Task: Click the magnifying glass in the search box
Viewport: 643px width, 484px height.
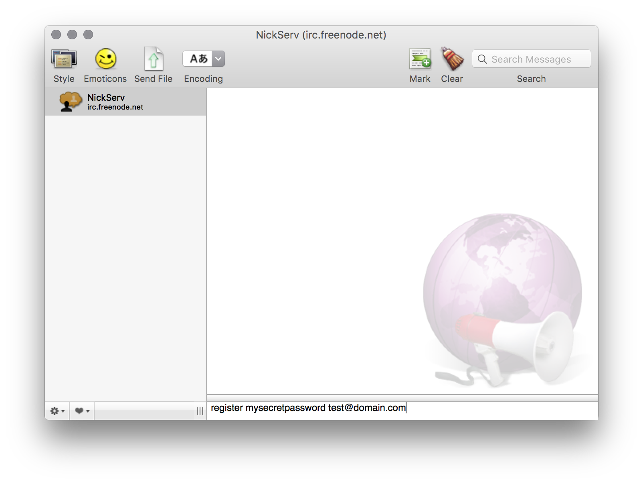Action: pos(482,59)
